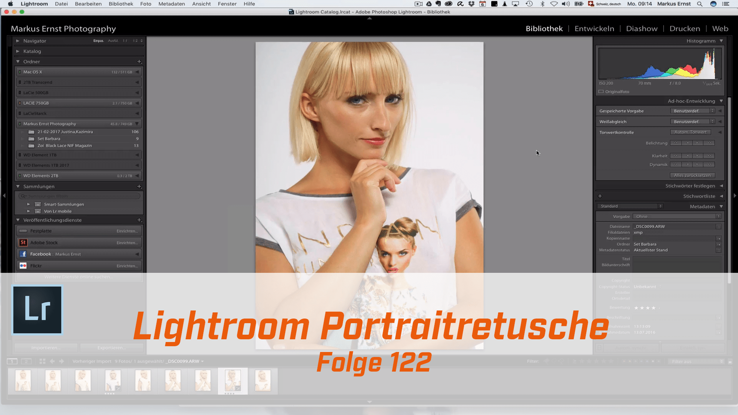Enable the Originalfoto checkbox
Screen dimensions: 738x415
coord(601,91)
